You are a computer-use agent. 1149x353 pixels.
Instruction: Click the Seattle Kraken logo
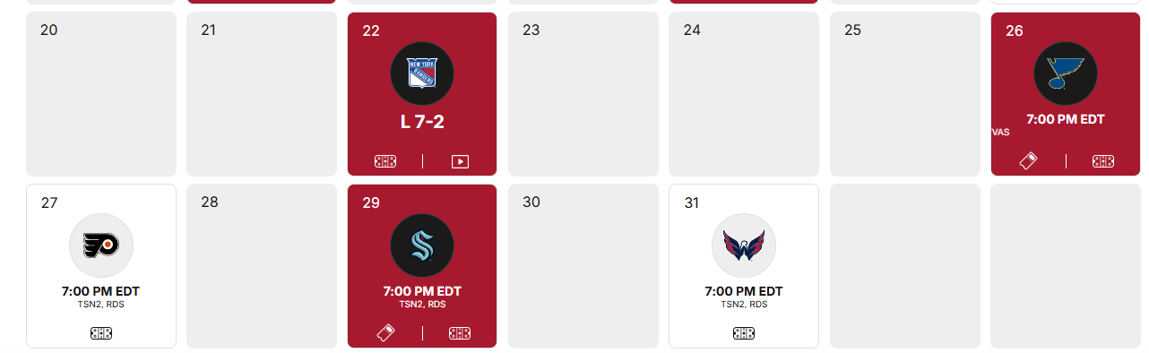click(422, 245)
